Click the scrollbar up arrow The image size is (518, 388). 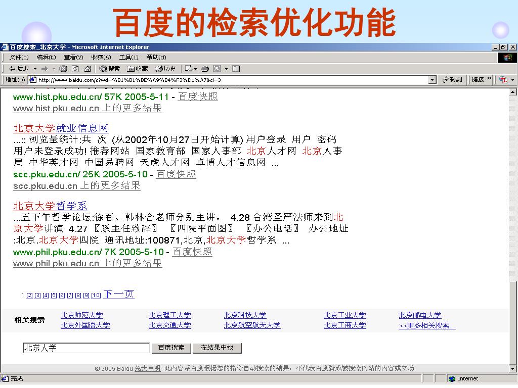(x=513, y=92)
